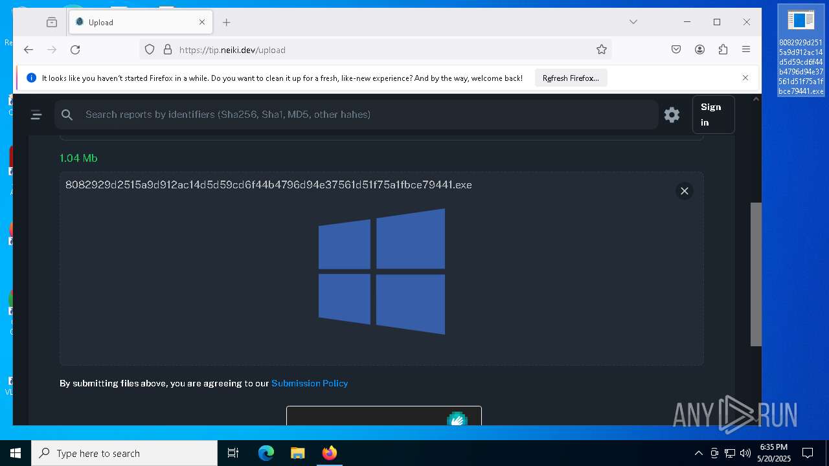The width and height of the screenshot is (829, 466).
Task: Remove the uploaded exe file with X
Action: (684, 191)
